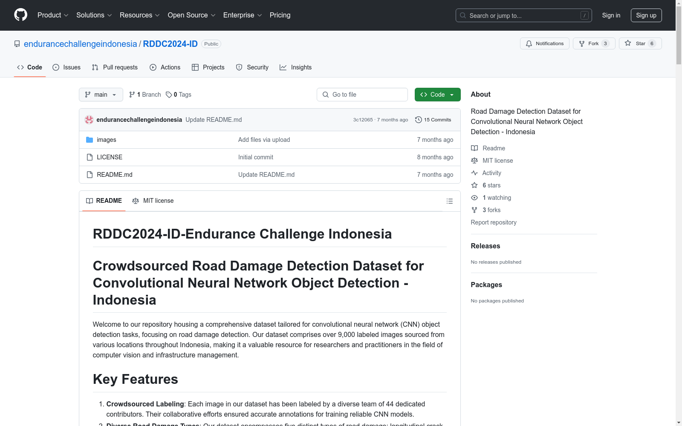The width and height of the screenshot is (682, 426).
Task: Open the images folder
Action: coord(107,140)
